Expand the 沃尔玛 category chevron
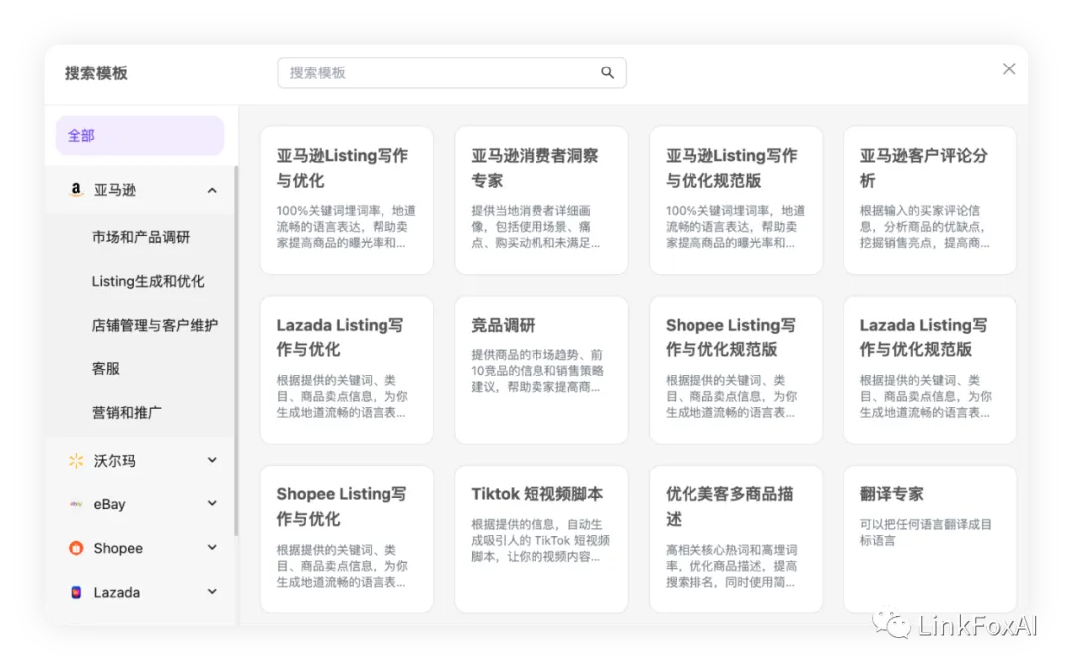This screenshot has height=670, width=1073. pos(212,461)
